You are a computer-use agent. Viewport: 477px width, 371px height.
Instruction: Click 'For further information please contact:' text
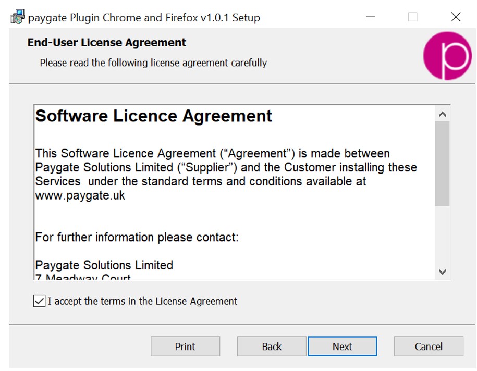[x=137, y=237]
